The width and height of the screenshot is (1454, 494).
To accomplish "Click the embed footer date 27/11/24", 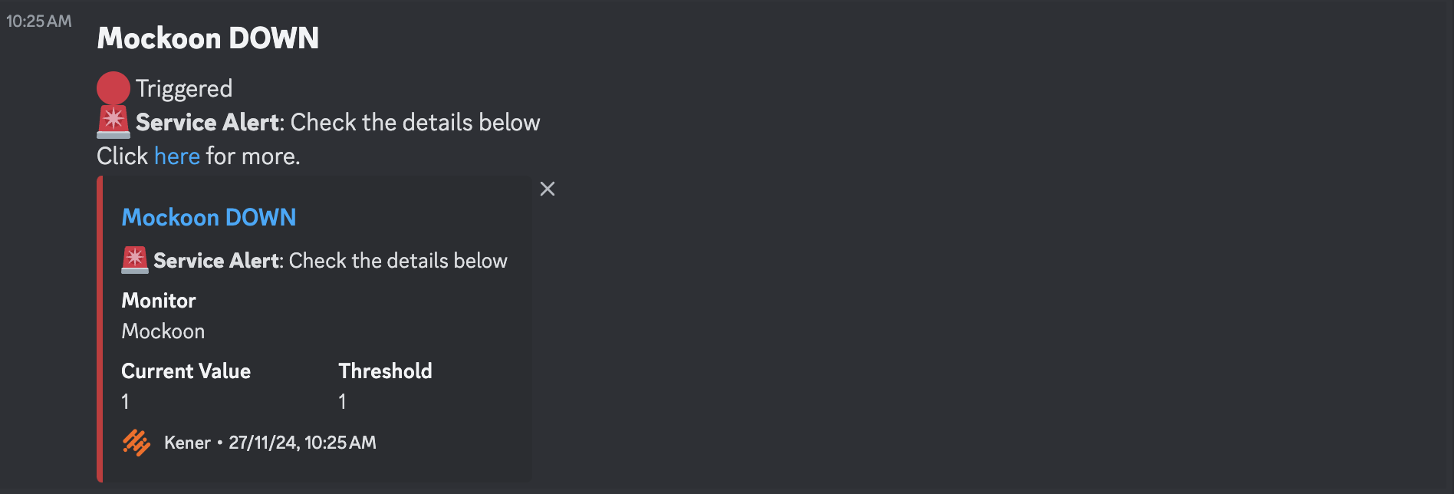I will click(264, 443).
